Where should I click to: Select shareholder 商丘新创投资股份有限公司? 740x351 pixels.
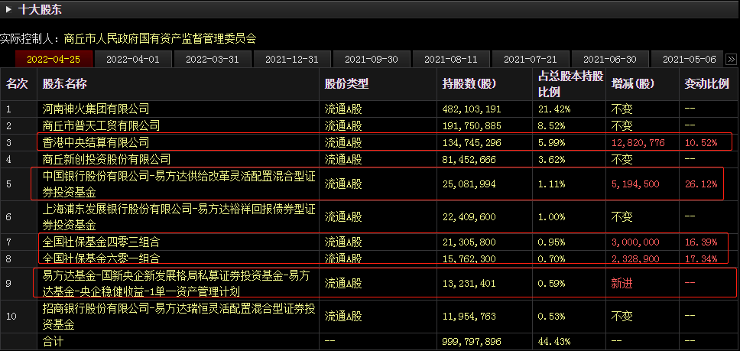(x=106, y=160)
